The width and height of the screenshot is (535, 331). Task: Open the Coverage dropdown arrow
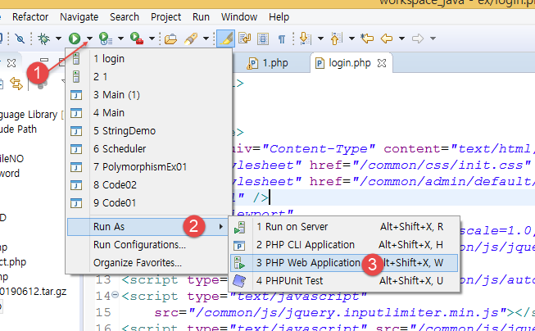click(120, 39)
